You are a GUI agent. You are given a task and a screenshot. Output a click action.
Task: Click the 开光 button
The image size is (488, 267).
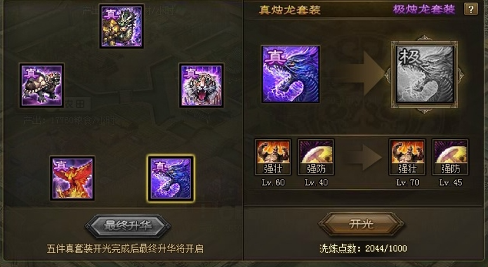coord(361,224)
